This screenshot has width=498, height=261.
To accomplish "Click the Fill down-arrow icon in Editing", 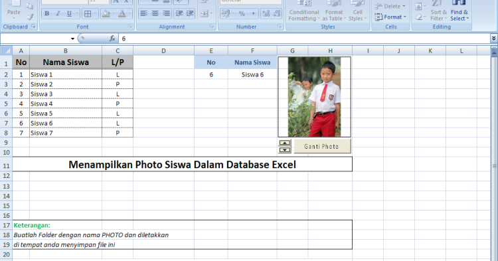I will pos(418,6).
